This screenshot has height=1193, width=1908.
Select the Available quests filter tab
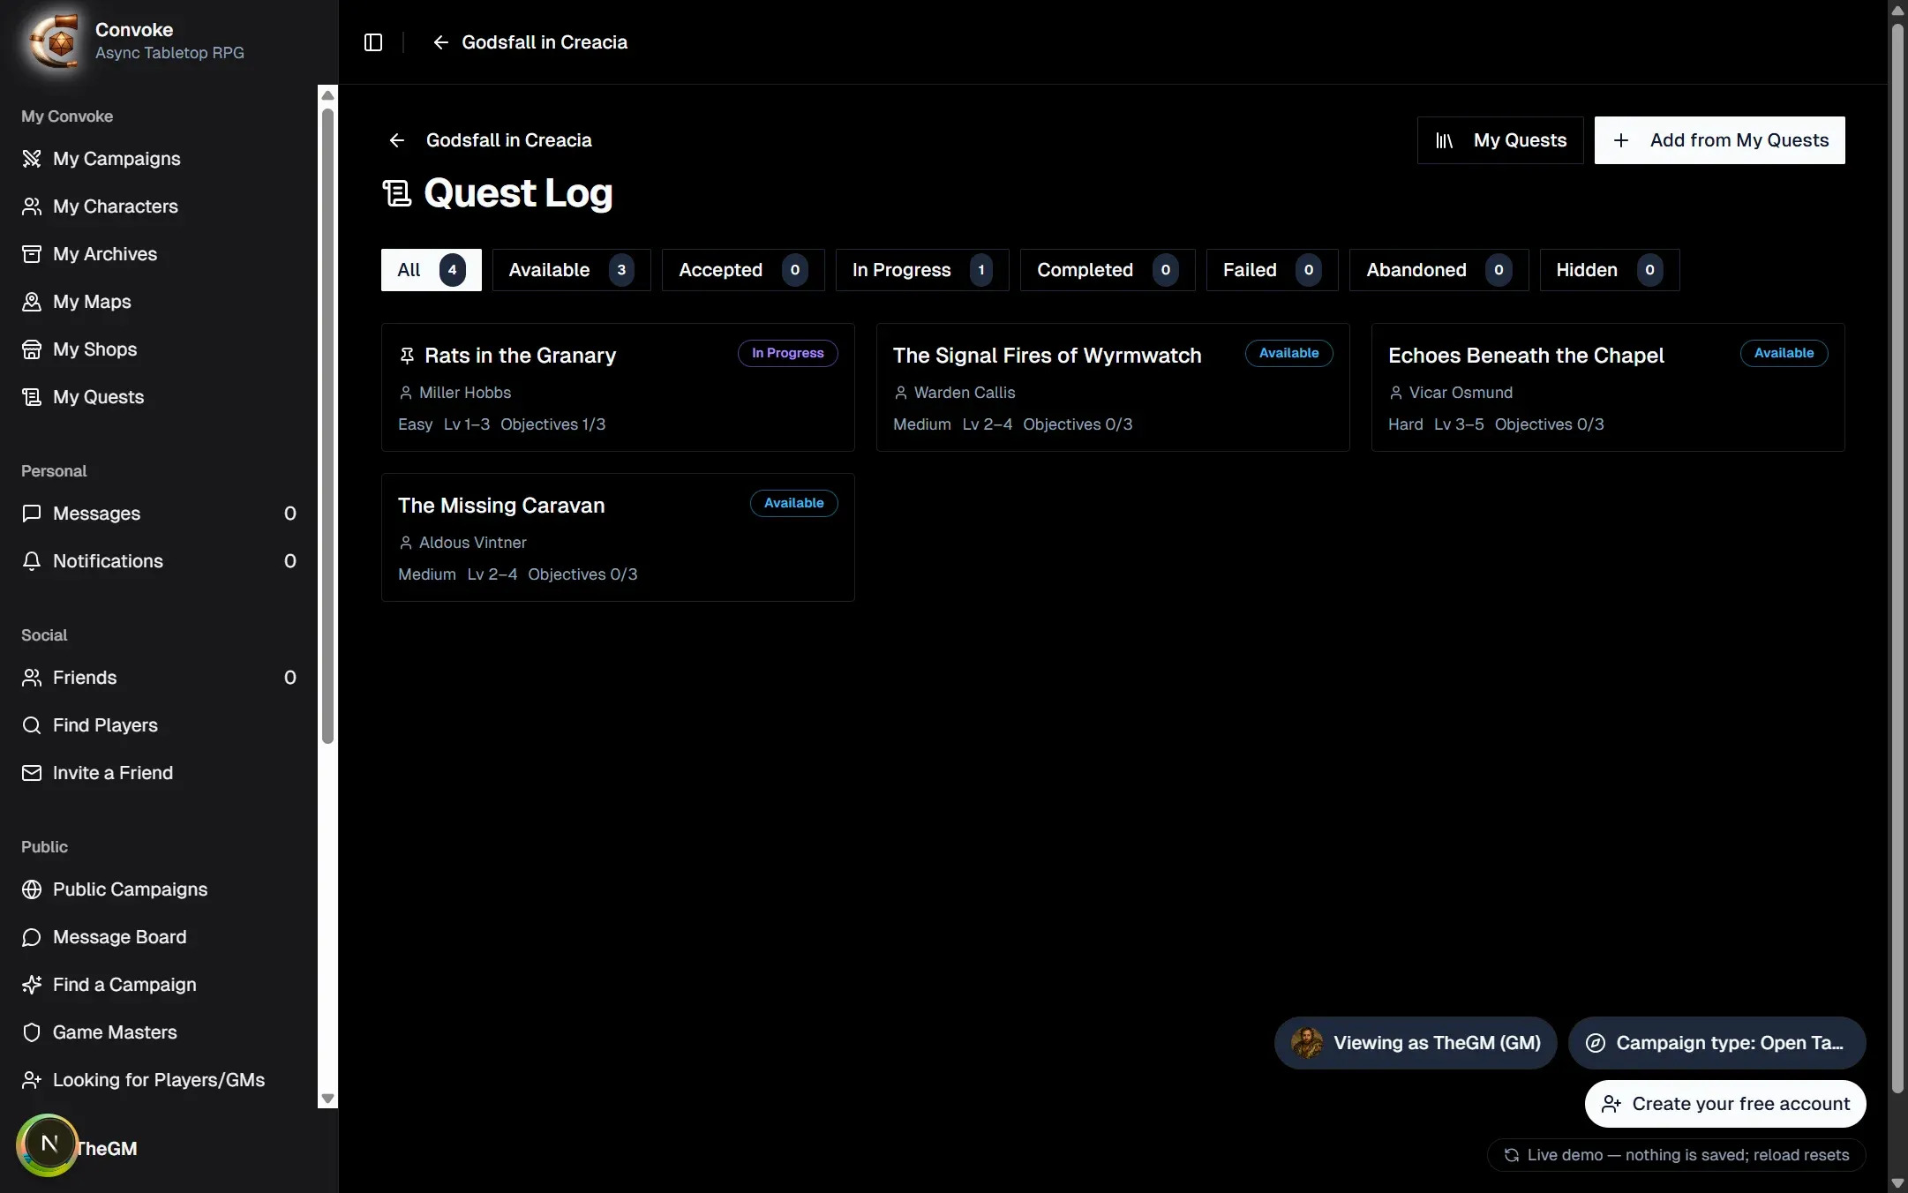click(x=571, y=270)
